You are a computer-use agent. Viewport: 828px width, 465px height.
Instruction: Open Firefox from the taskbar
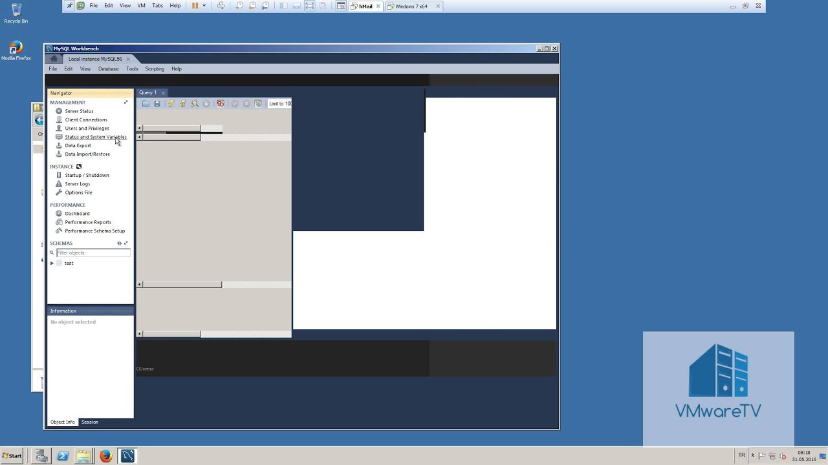click(106, 456)
